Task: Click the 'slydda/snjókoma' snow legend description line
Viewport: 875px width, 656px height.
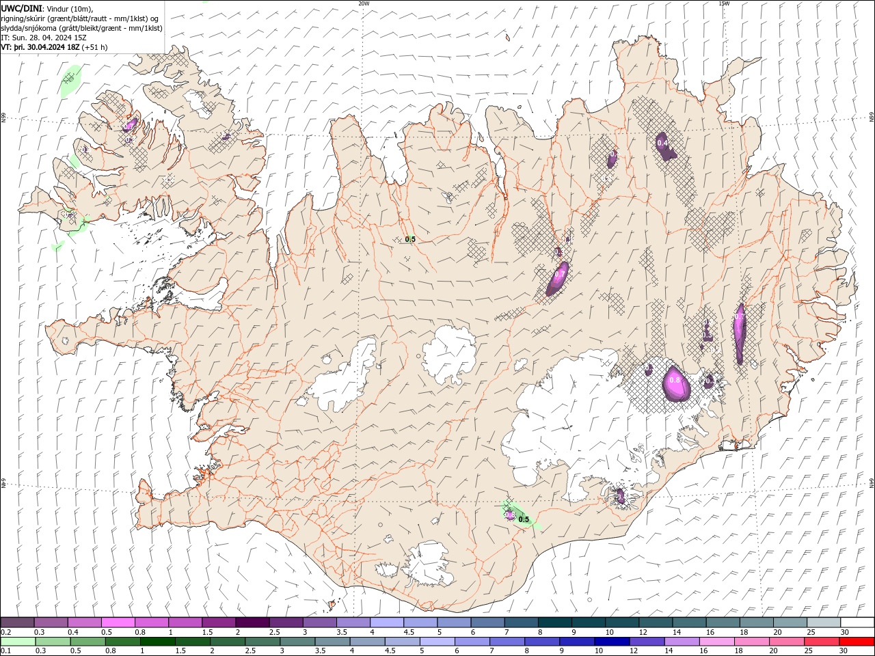Action: click(x=82, y=28)
